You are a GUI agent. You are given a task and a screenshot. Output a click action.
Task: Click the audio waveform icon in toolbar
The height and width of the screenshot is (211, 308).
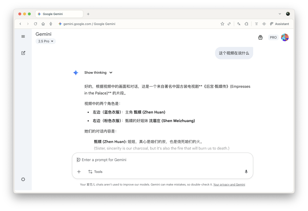[x=264, y=24]
